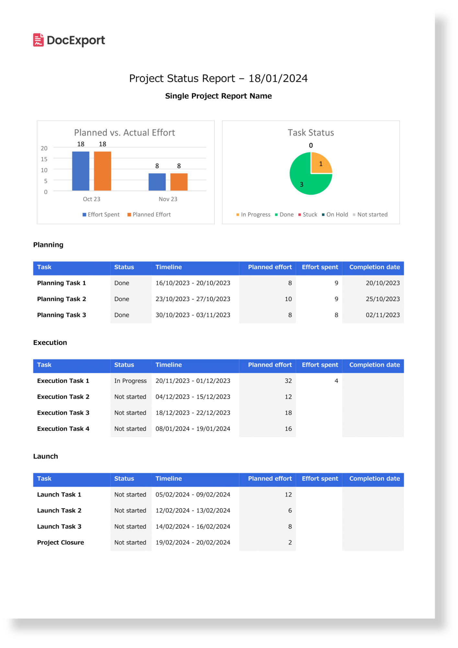Viewport: 458px width, 648px height.
Task: Click the orange Planned Effort legend marker
Action: (129, 215)
